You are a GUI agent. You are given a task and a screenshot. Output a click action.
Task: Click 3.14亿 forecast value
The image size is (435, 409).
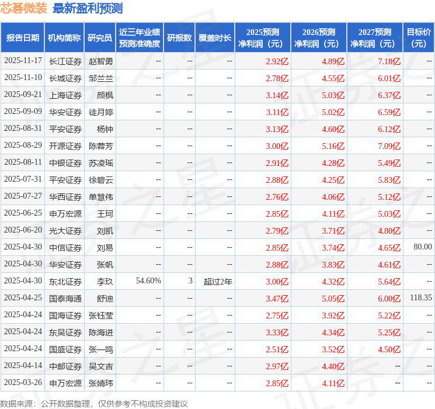click(x=277, y=95)
